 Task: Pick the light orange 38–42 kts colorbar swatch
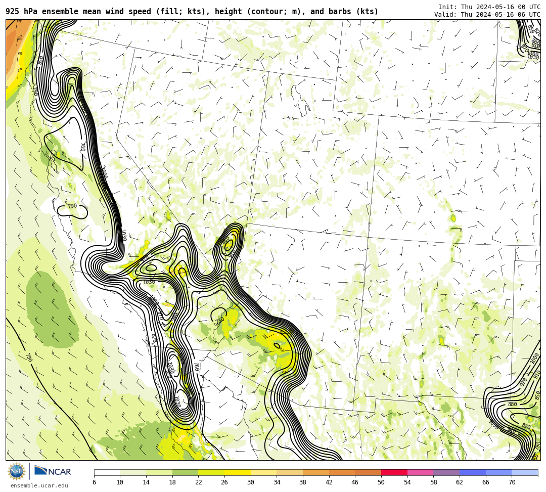click(316, 472)
